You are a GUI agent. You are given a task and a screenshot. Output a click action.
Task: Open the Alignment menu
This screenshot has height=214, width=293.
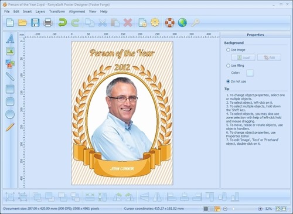[77, 12]
